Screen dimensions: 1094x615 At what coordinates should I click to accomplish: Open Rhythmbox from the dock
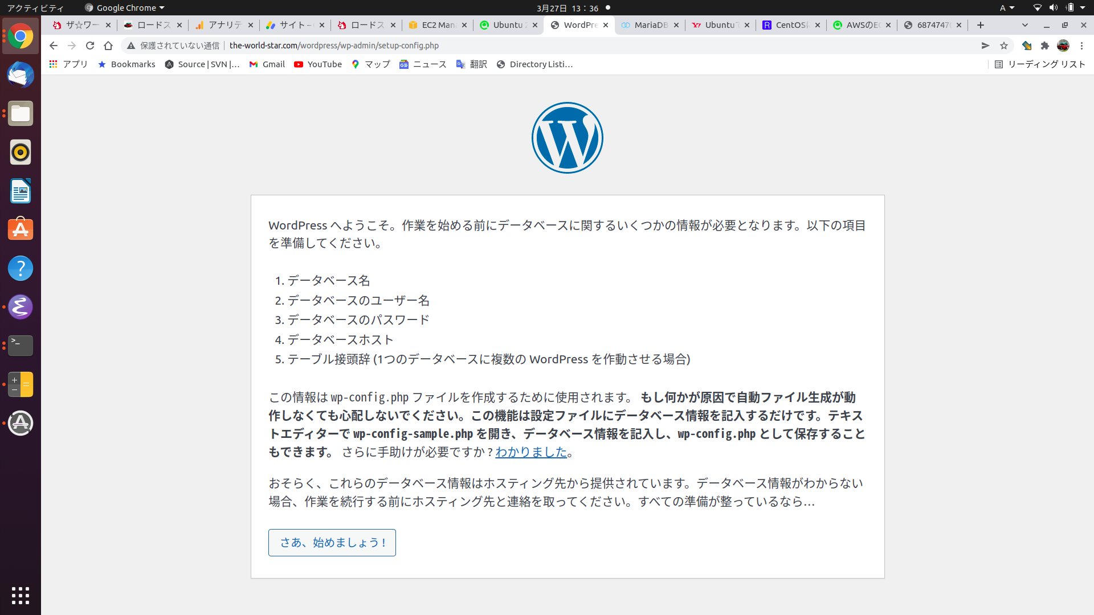click(x=21, y=153)
